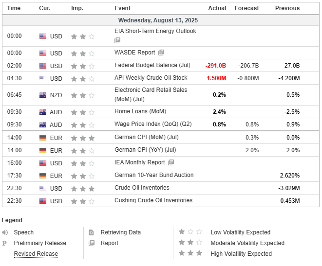
Task: Click the US flag in the Federal Budget Balance row
Action: pos(43,66)
